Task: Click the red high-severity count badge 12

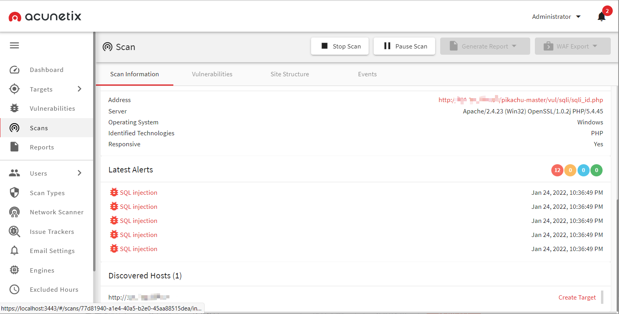Action: 557,170
